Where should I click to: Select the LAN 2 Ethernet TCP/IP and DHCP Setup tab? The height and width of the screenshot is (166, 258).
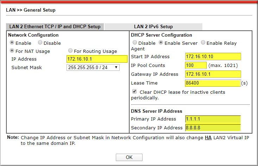pyautogui.click(x=55, y=27)
